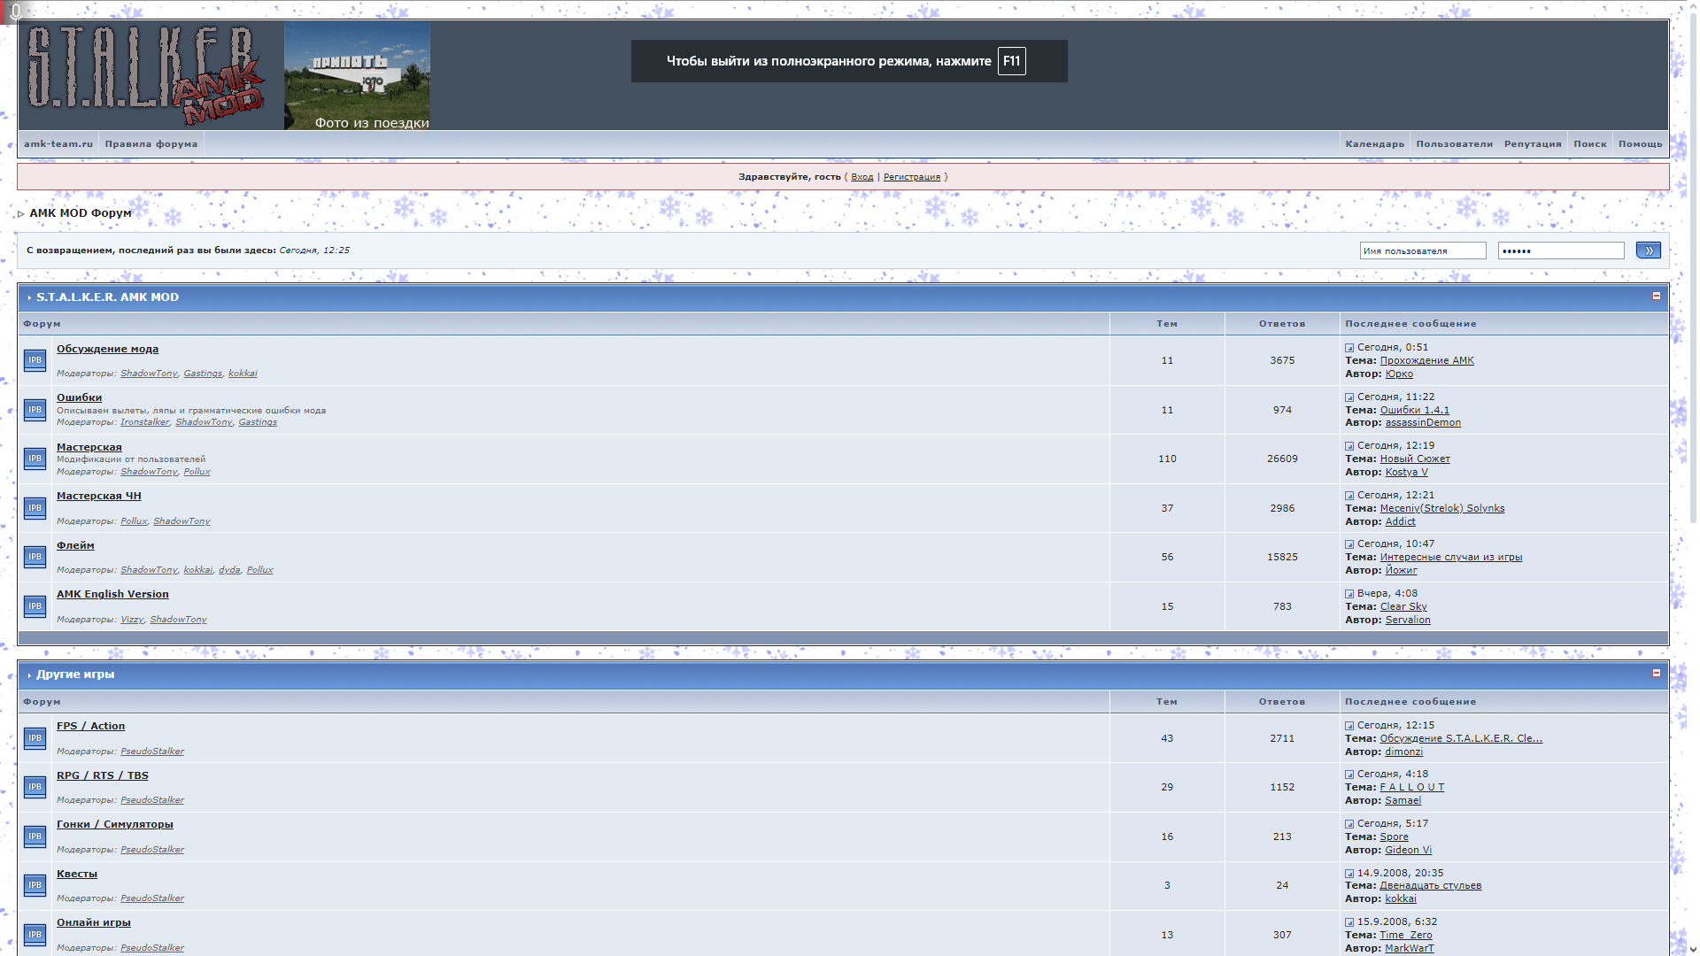
Task: Open the Календарь menu
Action: (1374, 144)
